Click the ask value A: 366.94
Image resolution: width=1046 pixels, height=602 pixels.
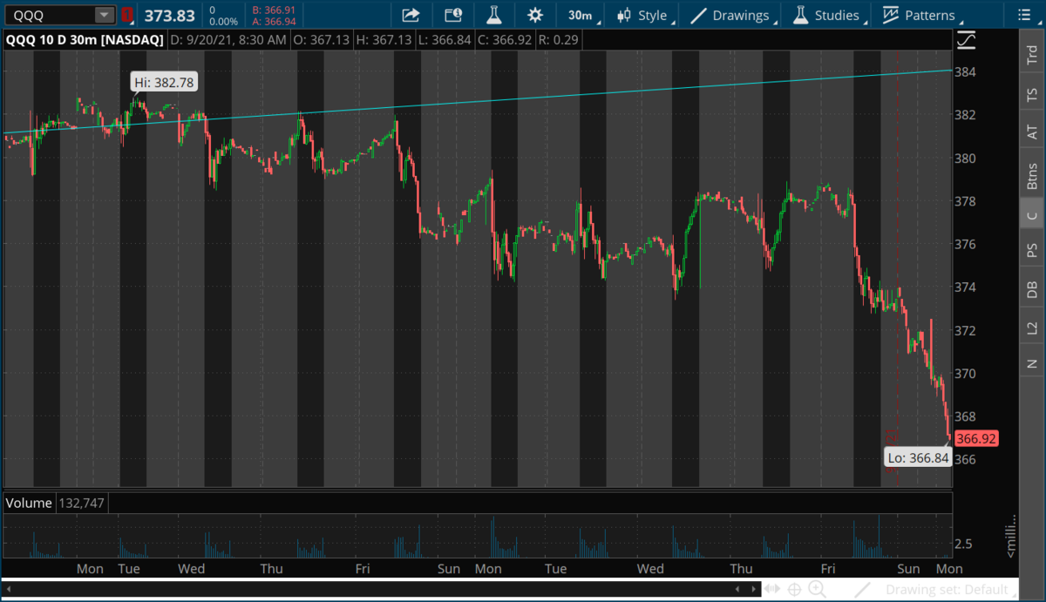coord(273,22)
